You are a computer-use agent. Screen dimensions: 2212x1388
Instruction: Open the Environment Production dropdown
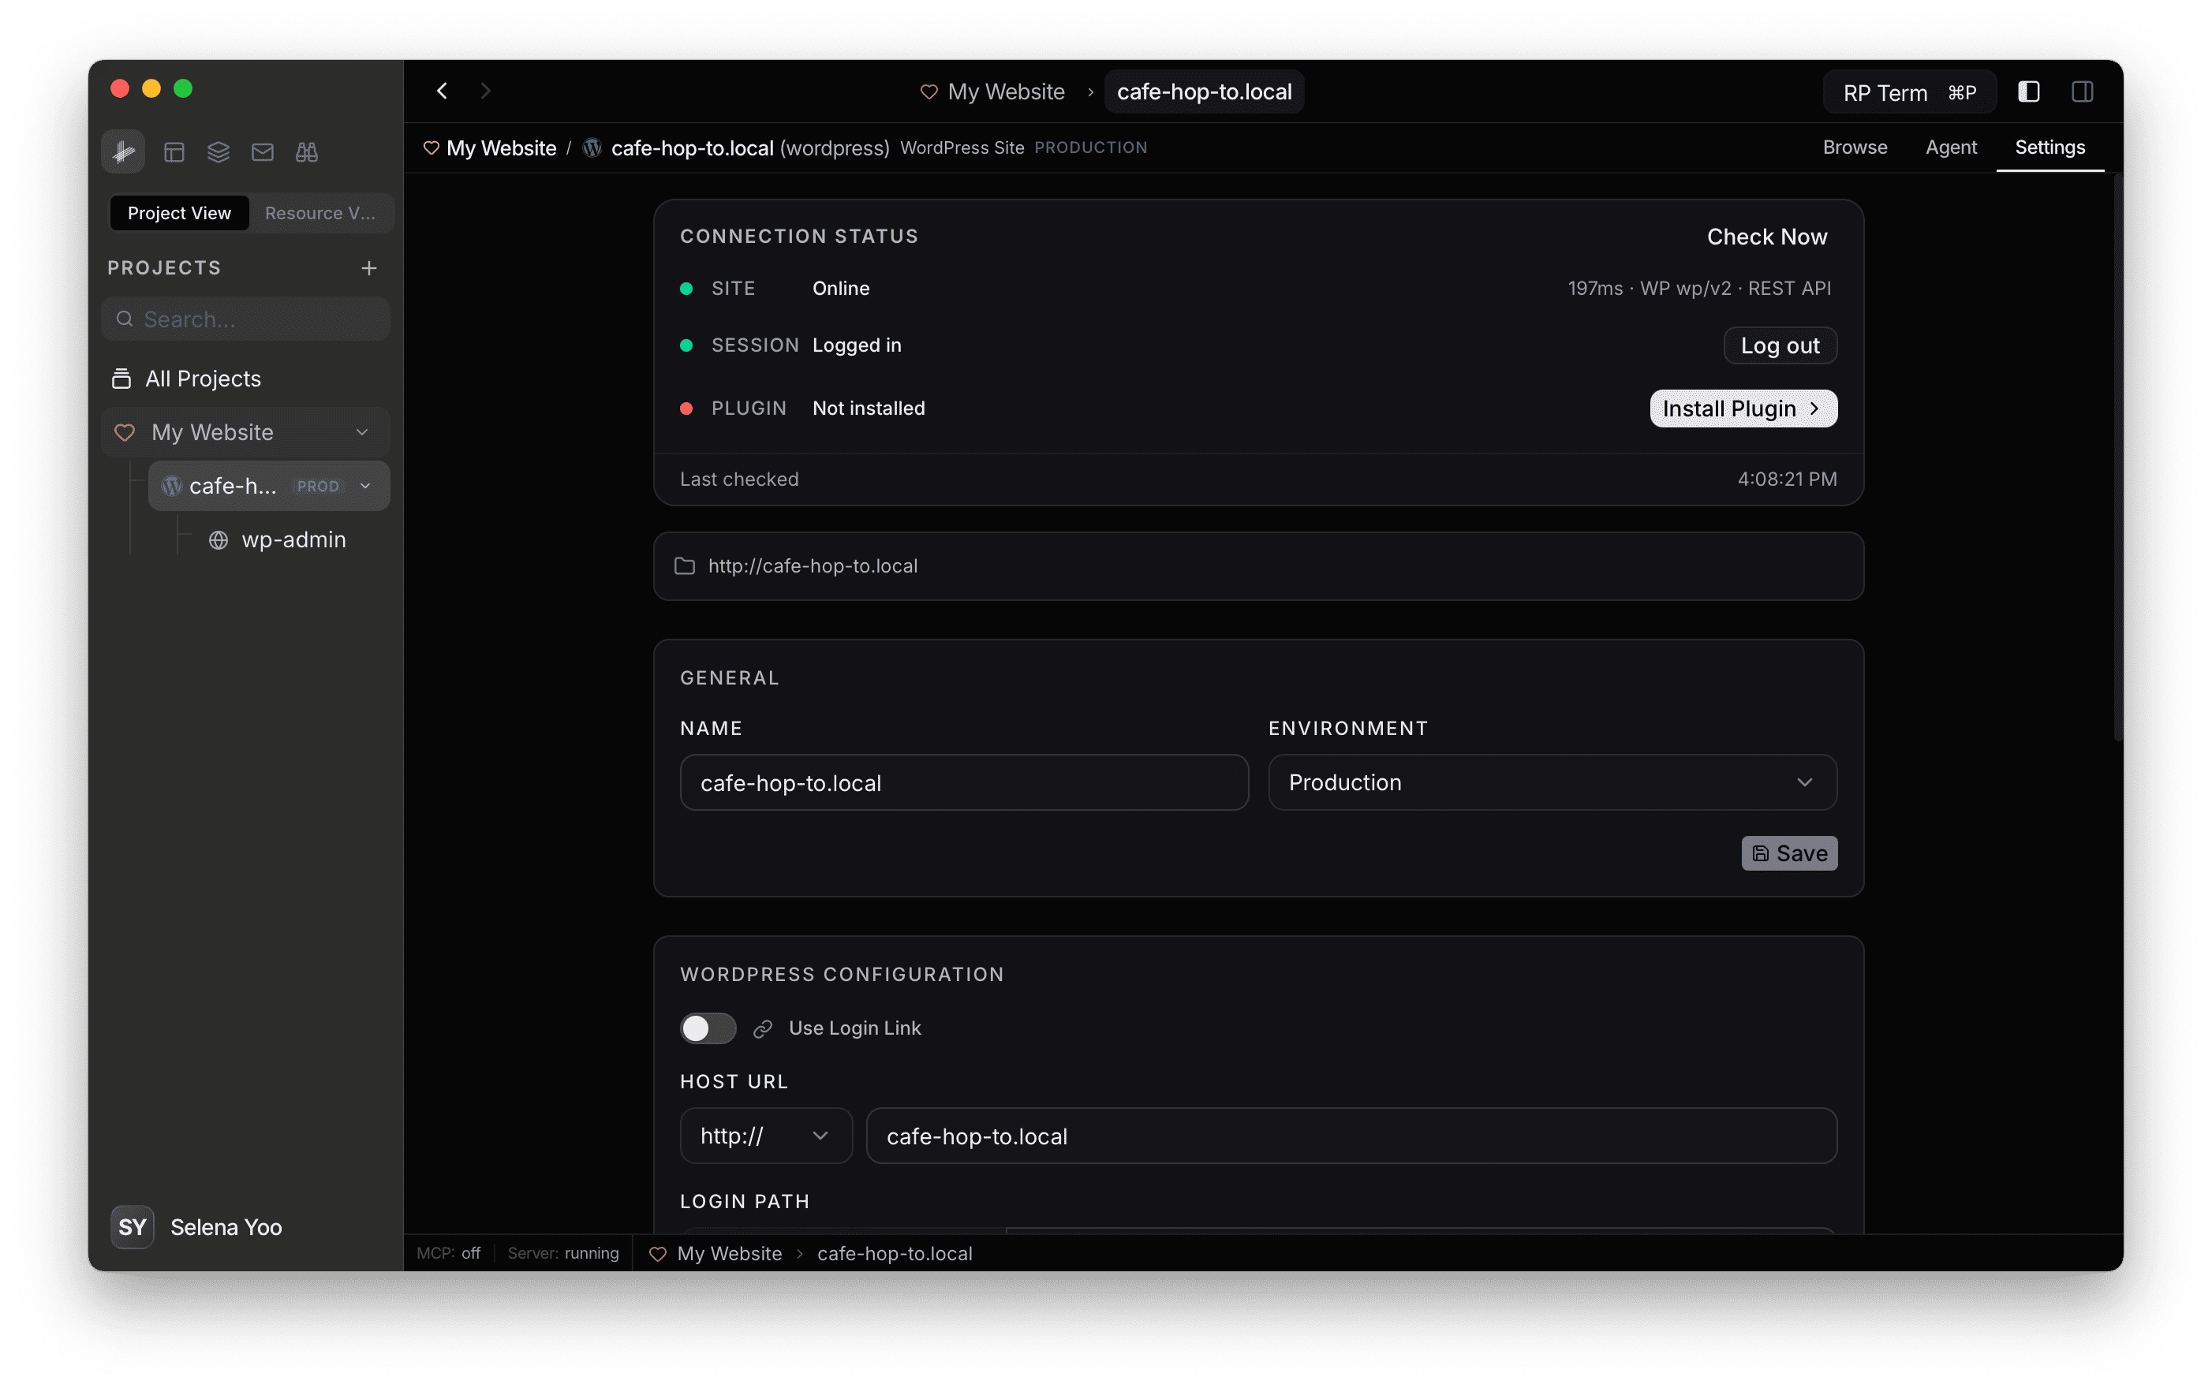click(1552, 783)
